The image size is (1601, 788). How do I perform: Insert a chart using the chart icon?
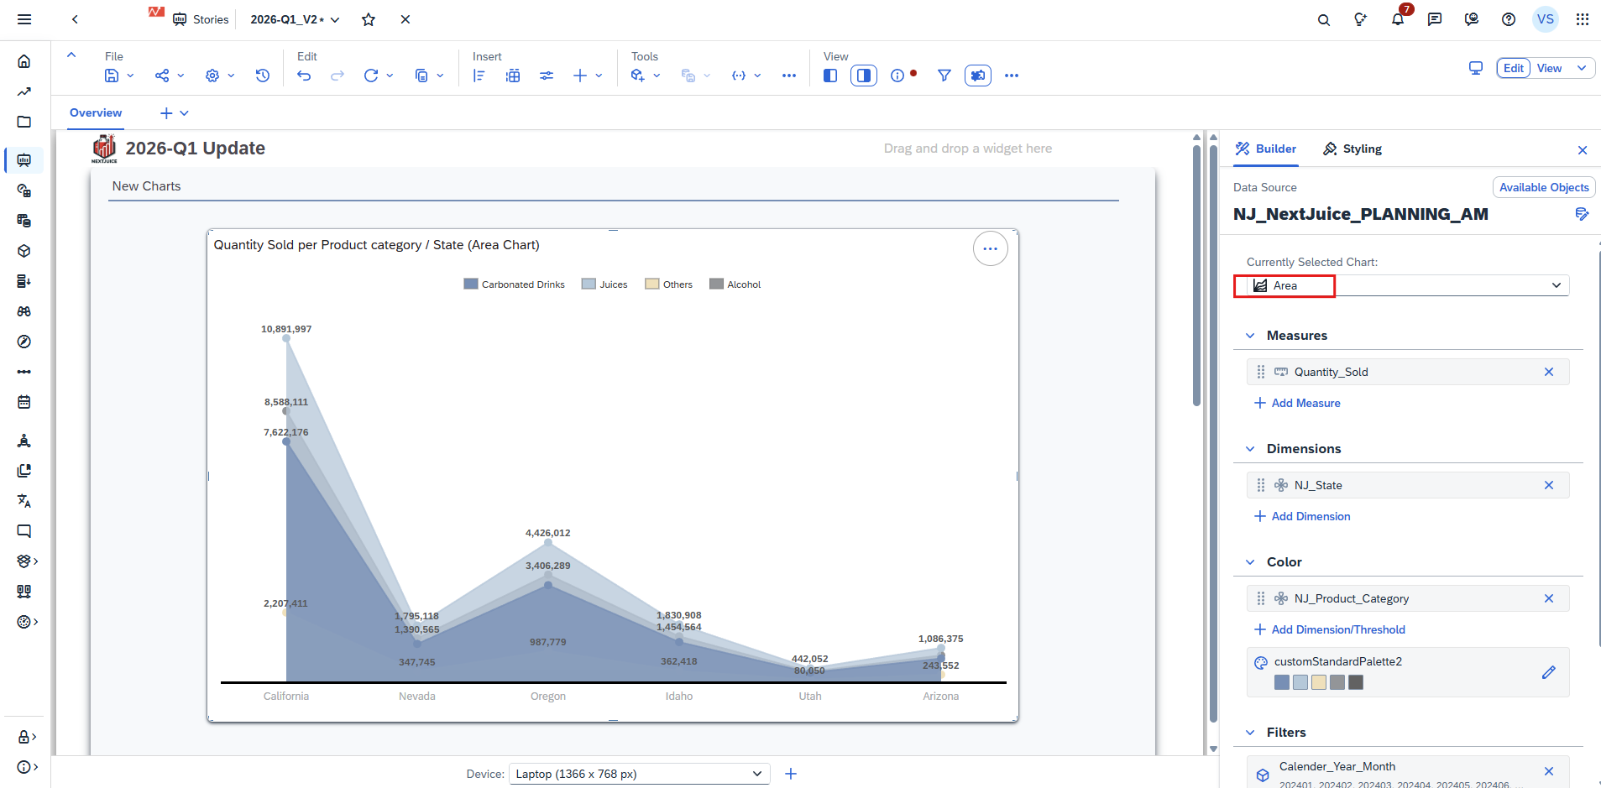click(x=479, y=76)
